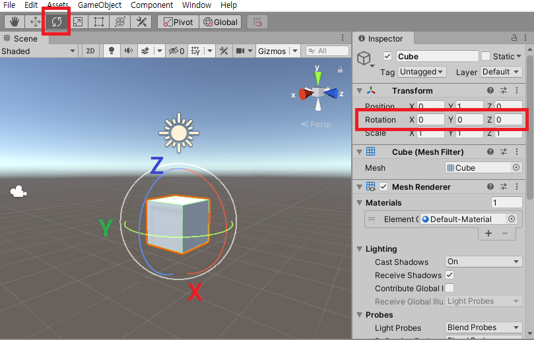
Task: Select the Scale tool
Action: tap(78, 22)
